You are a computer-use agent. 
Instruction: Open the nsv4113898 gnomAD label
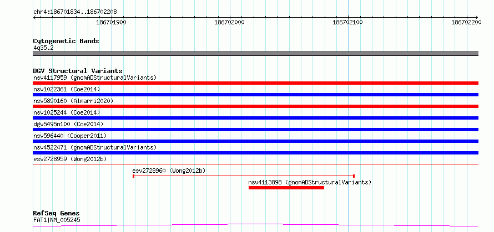310,182
